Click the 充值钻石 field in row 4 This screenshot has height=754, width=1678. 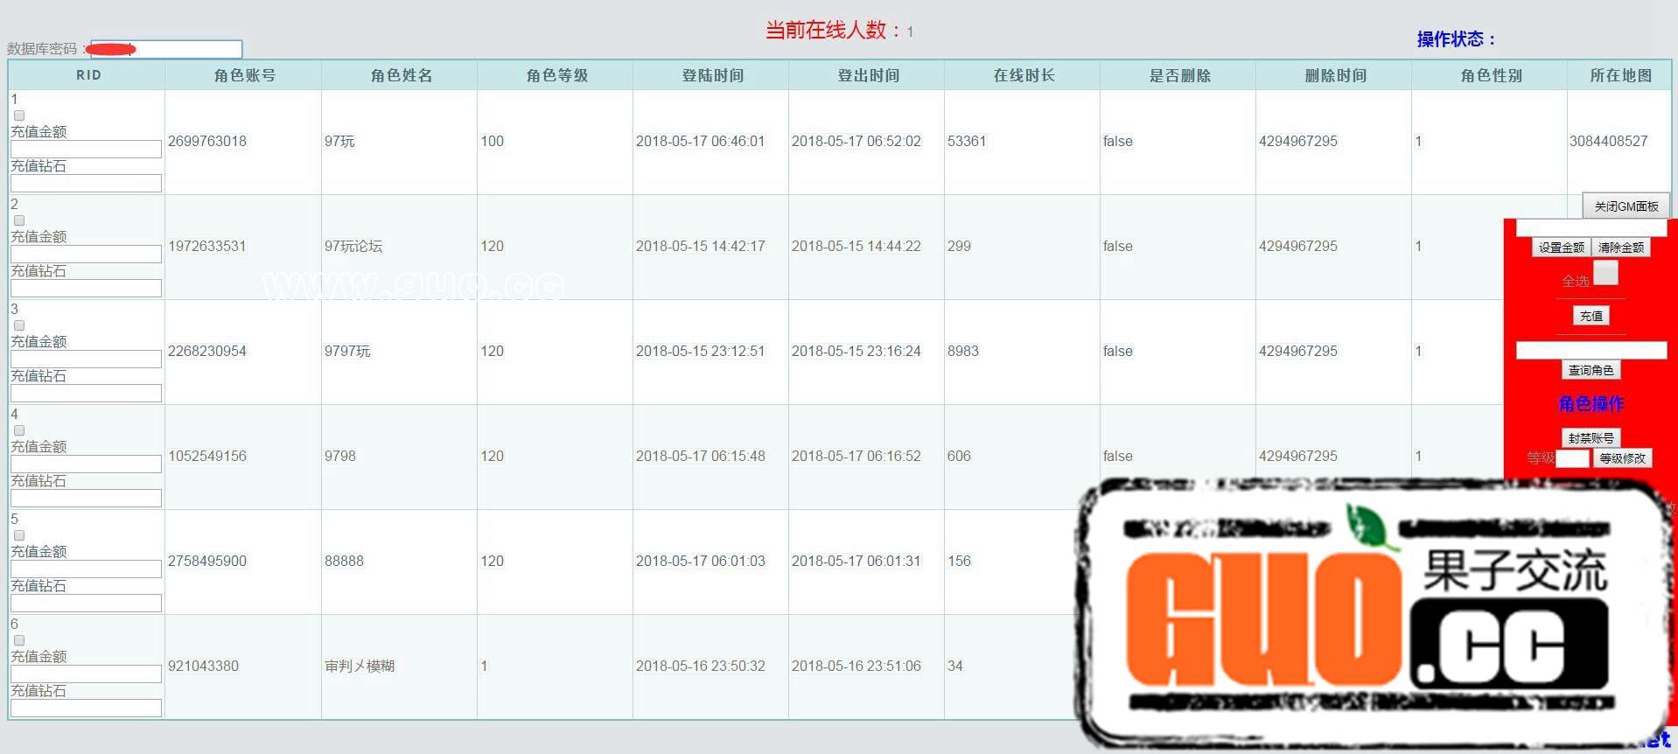[86, 498]
